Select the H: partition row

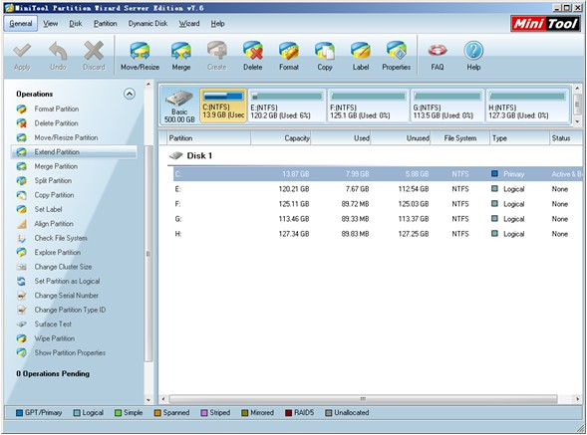pos(378,234)
